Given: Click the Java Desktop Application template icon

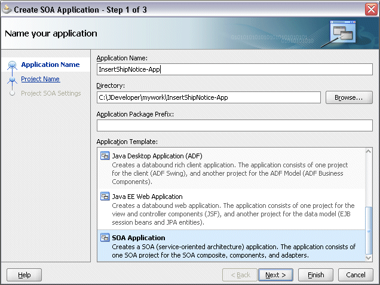Looking at the screenshot, I should point(105,156).
